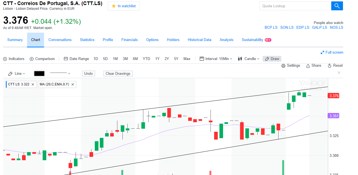Open the black line color swatch
The height and width of the screenshot is (175, 358).
pos(39,73)
